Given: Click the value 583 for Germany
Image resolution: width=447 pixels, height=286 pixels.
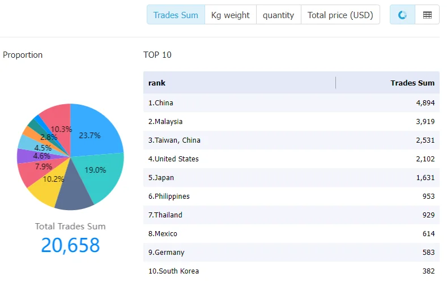Looking at the screenshot, I should pos(428,253).
